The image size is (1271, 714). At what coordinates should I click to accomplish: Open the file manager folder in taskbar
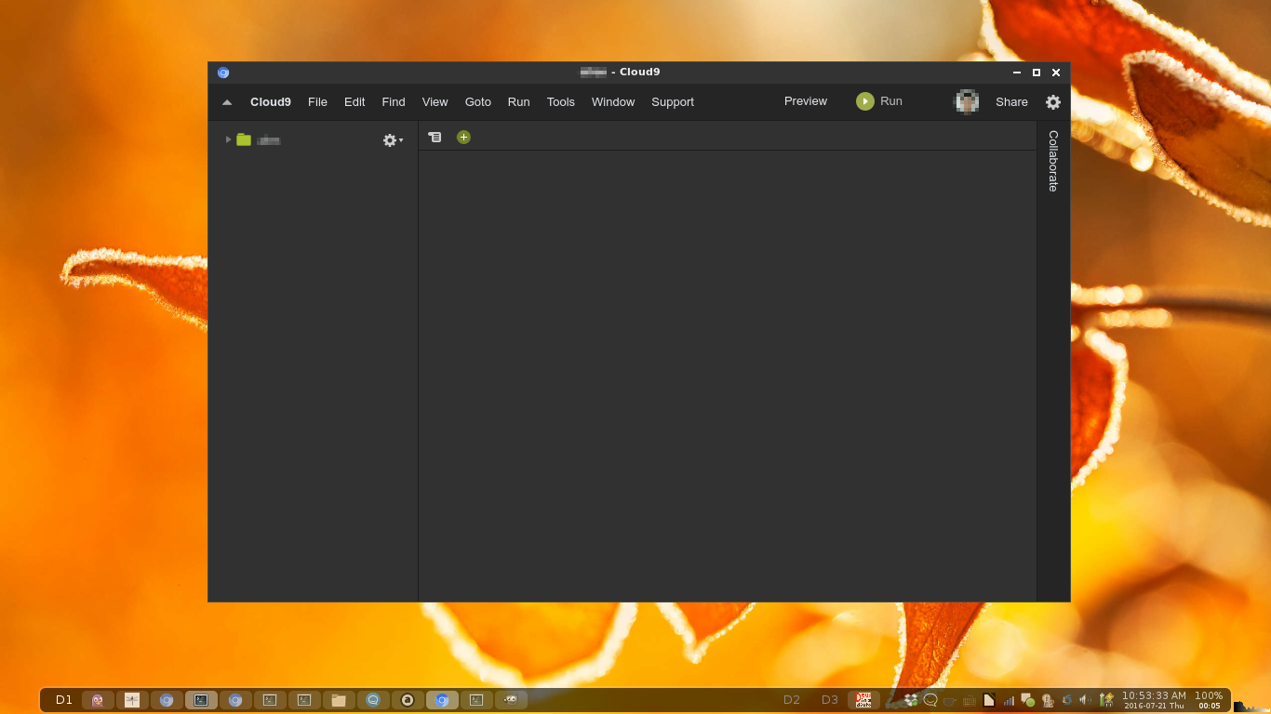(x=339, y=700)
